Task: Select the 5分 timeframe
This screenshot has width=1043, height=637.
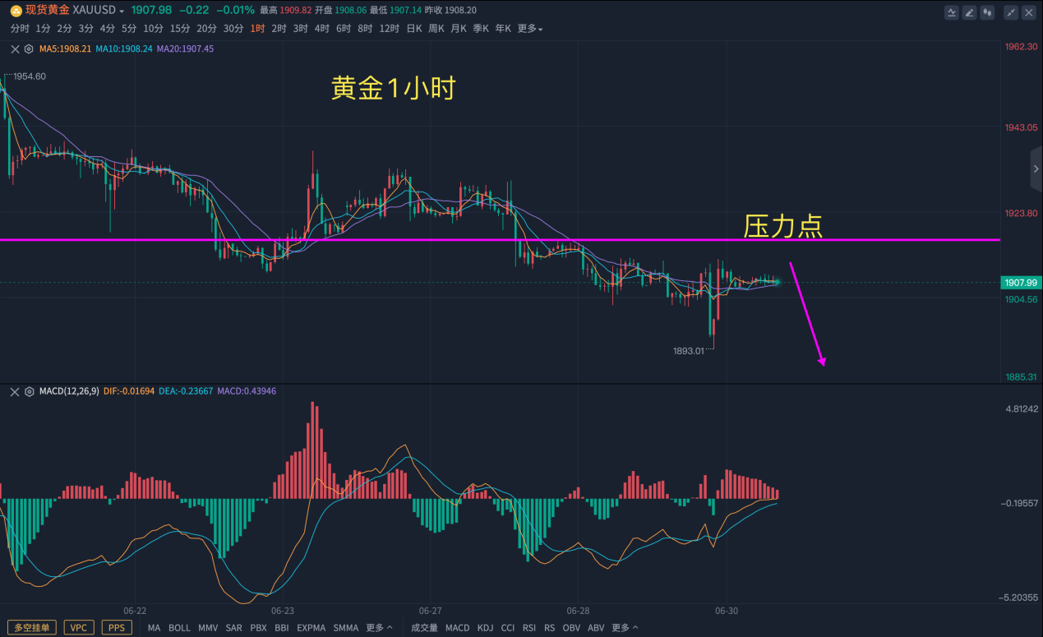Action: pos(129,29)
